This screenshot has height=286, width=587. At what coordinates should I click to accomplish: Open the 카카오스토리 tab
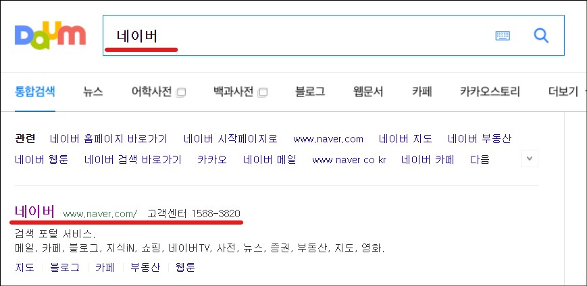pyautogui.click(x=490, y=92)
